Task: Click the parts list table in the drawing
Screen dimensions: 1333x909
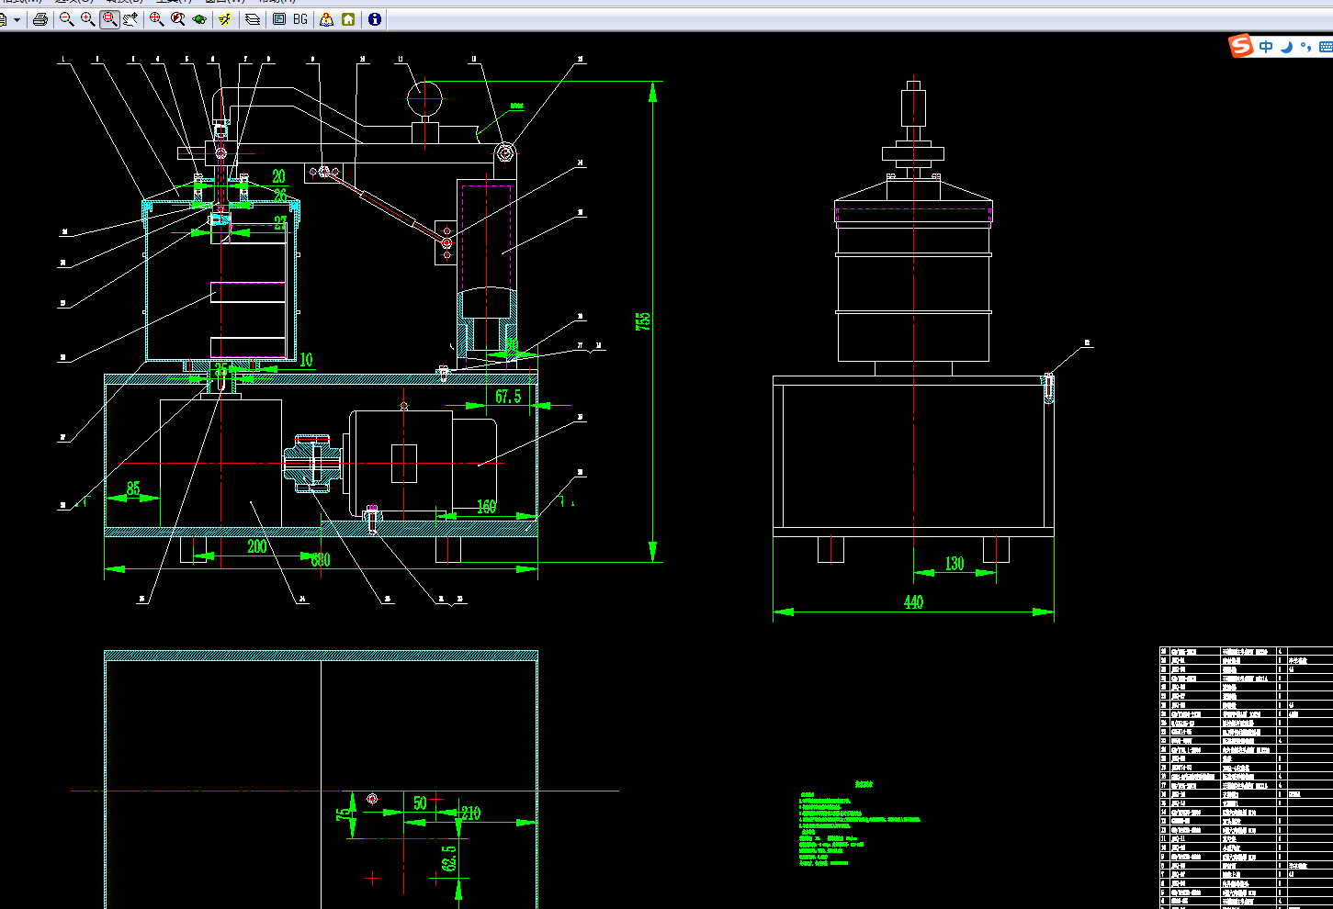Action: [1246, 778]
